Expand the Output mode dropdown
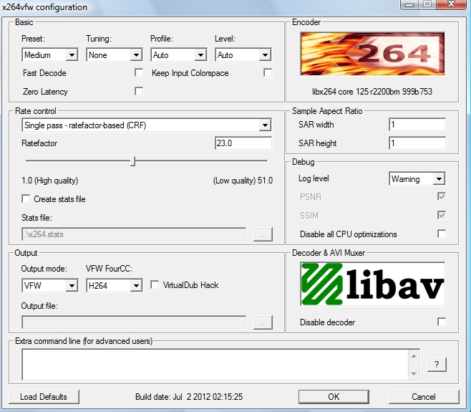 (x=50, y=285)
